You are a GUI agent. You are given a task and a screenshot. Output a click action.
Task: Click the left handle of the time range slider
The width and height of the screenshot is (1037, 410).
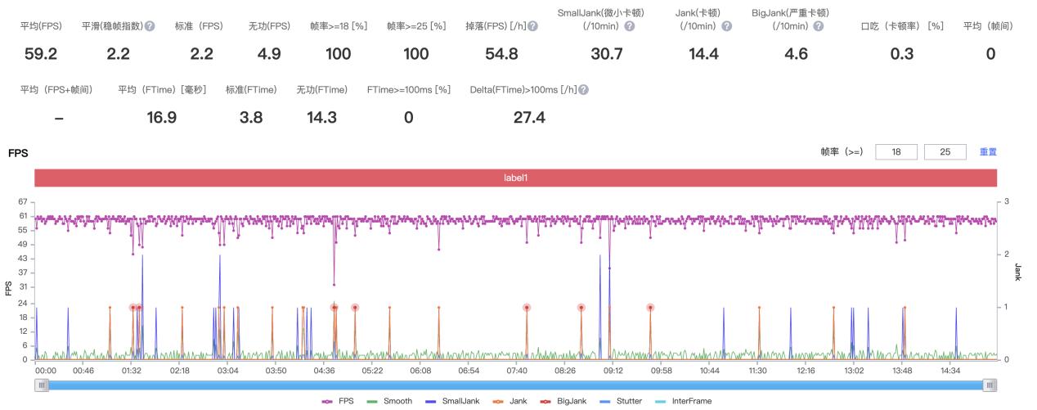click(43, 385)
